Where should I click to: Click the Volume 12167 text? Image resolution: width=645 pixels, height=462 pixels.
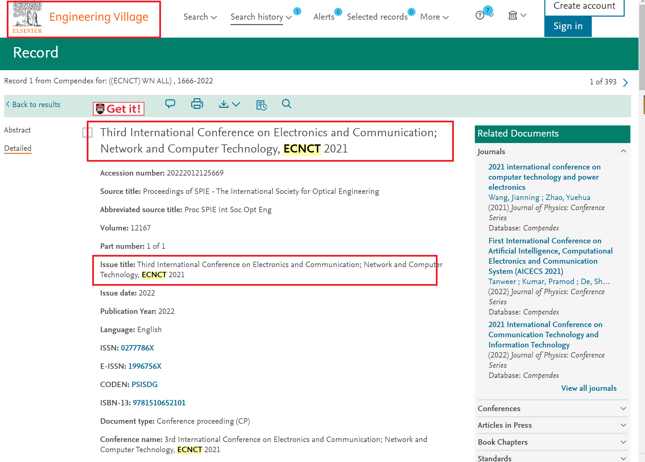pyautogui.click(x=125, y=228)
